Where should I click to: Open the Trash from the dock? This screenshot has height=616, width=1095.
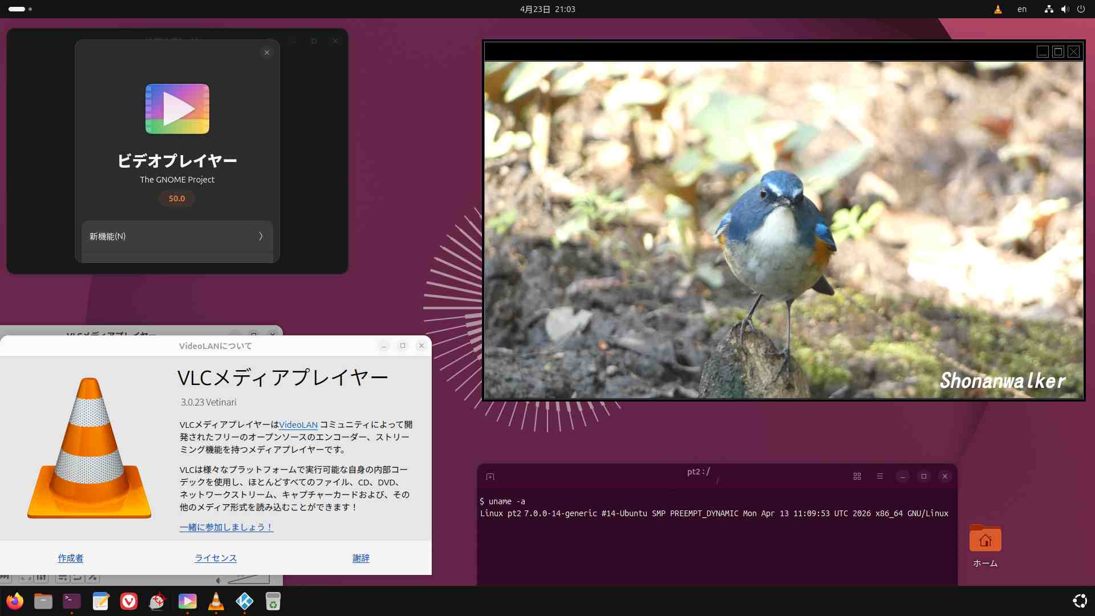[273, 601]
